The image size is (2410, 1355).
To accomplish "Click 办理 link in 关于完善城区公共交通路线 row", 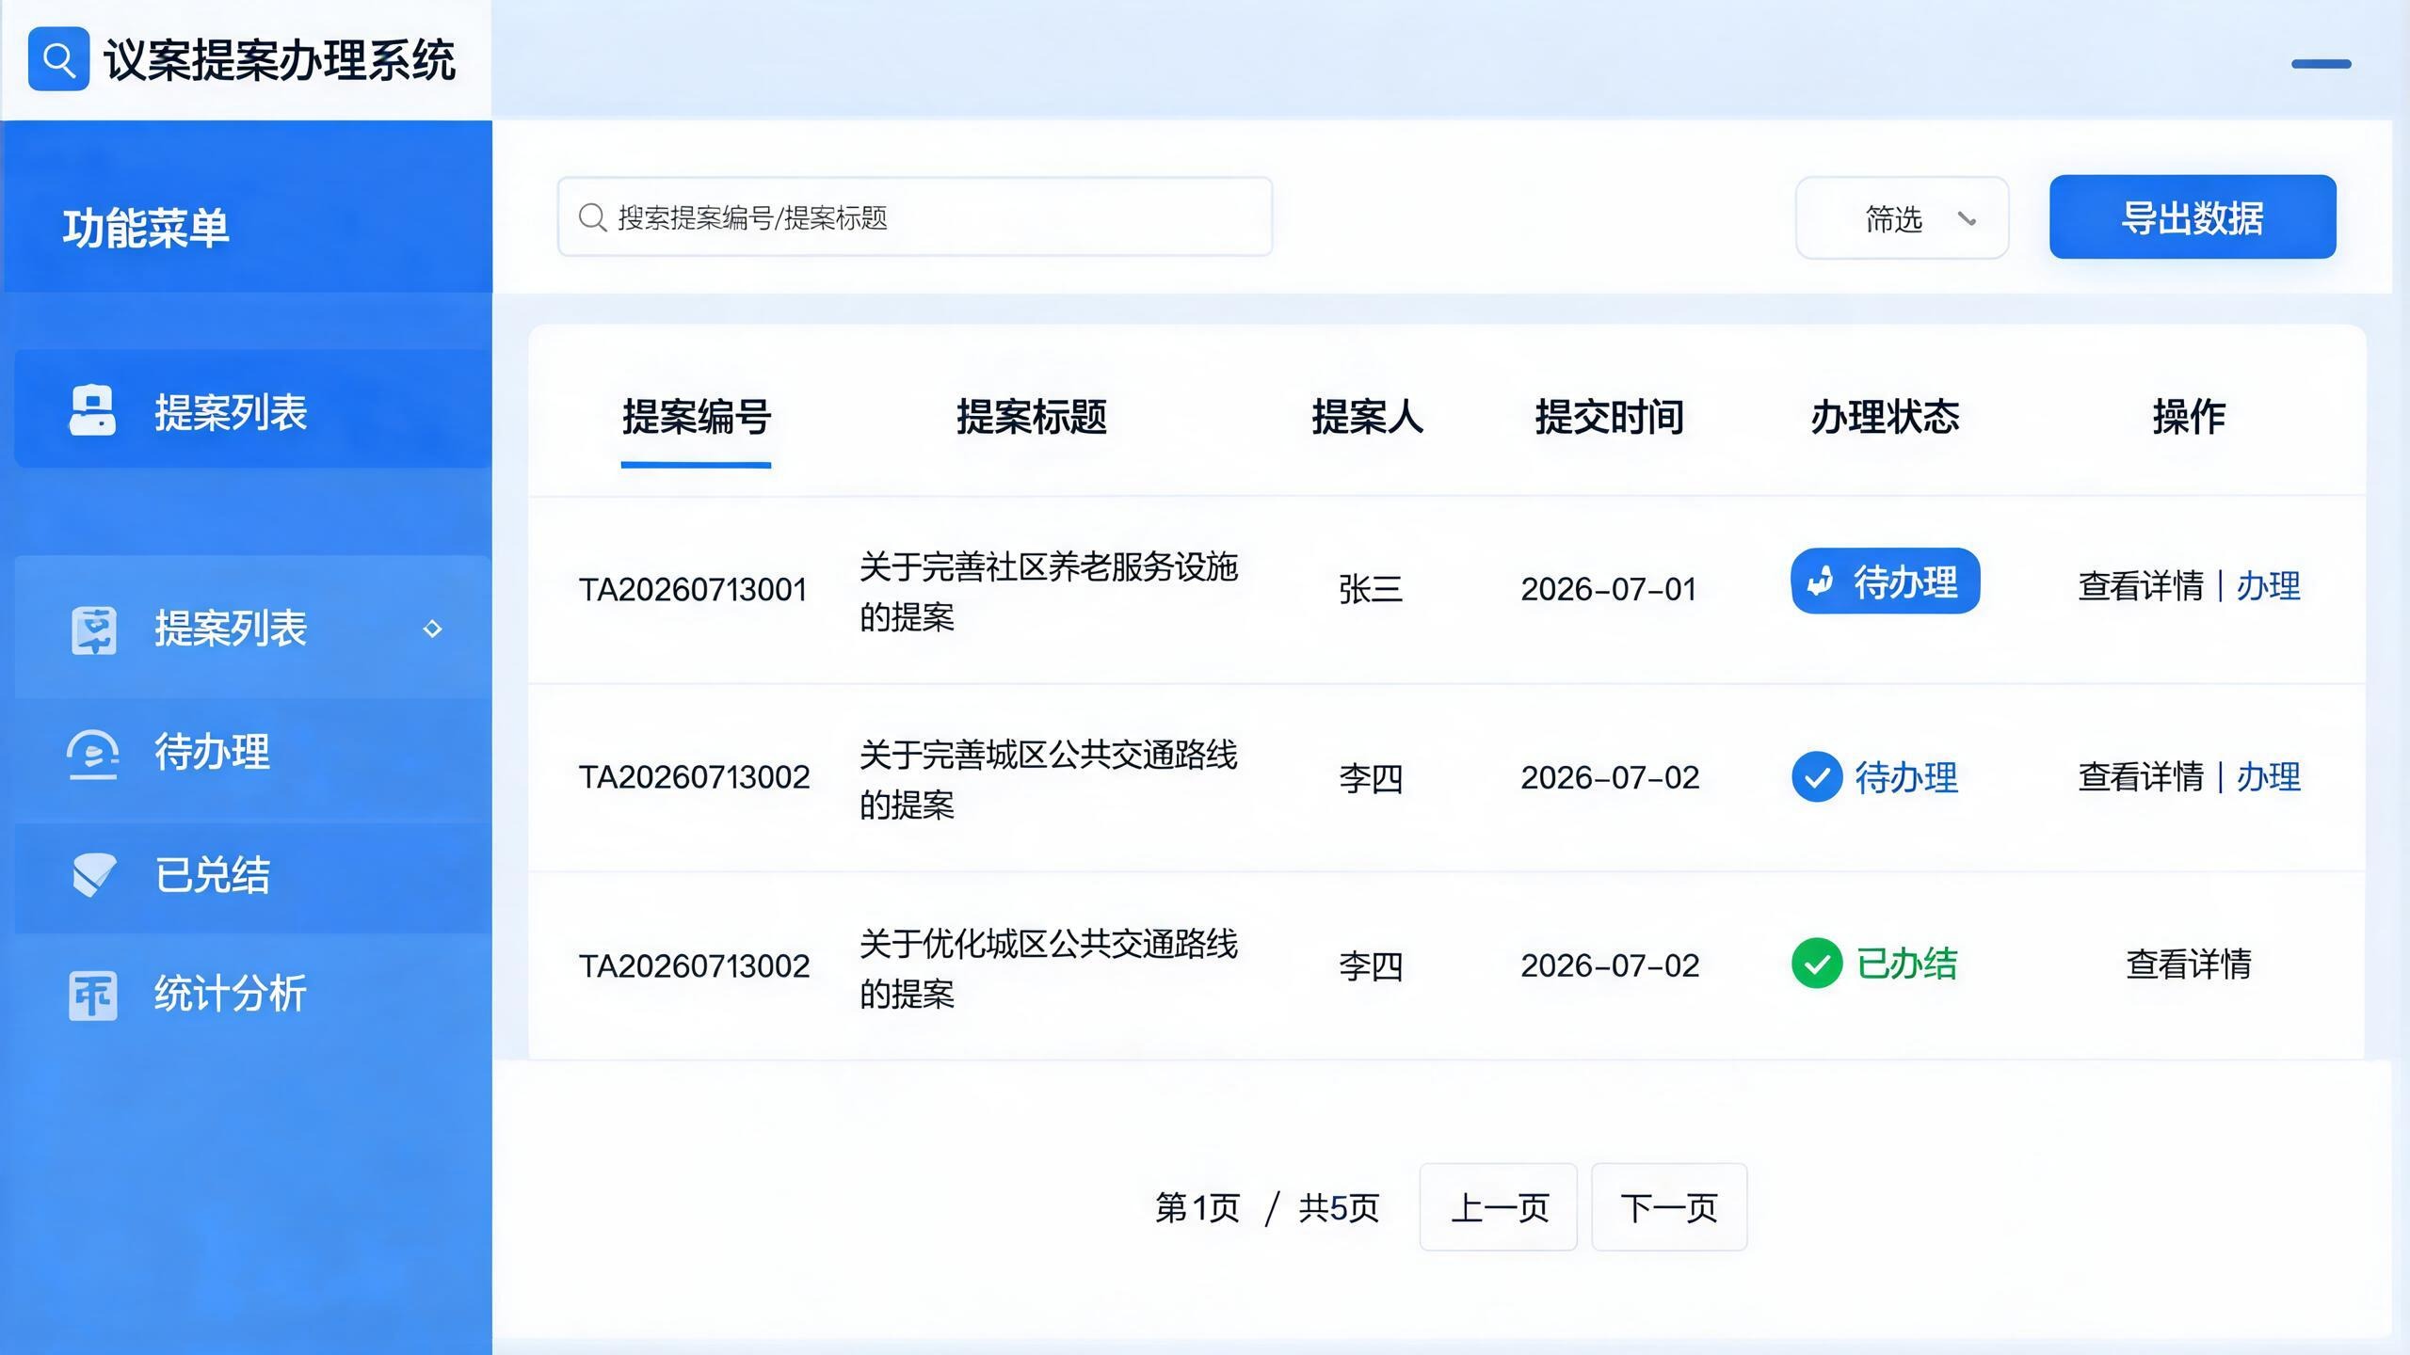I will pos(2269,777).
